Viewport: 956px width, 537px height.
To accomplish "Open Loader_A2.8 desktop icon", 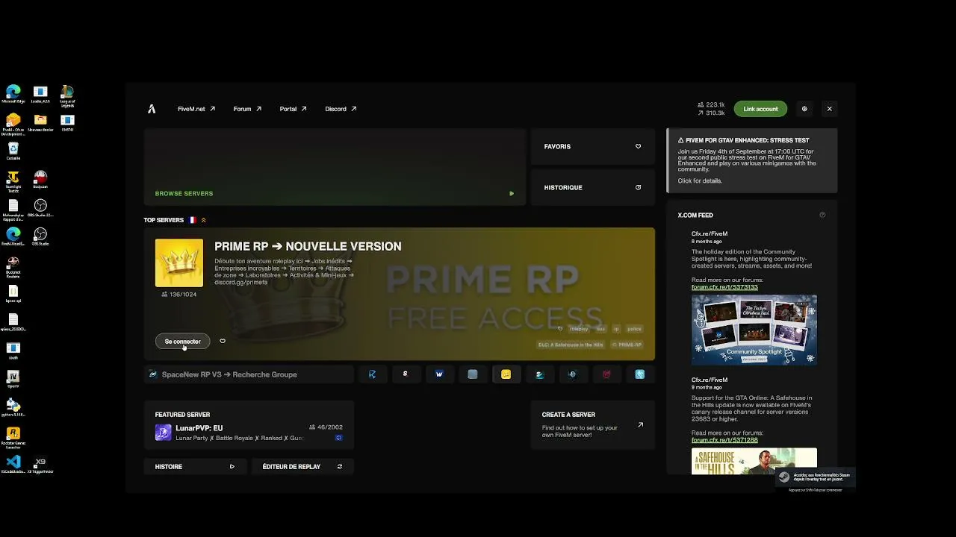I will click(40, 95).
